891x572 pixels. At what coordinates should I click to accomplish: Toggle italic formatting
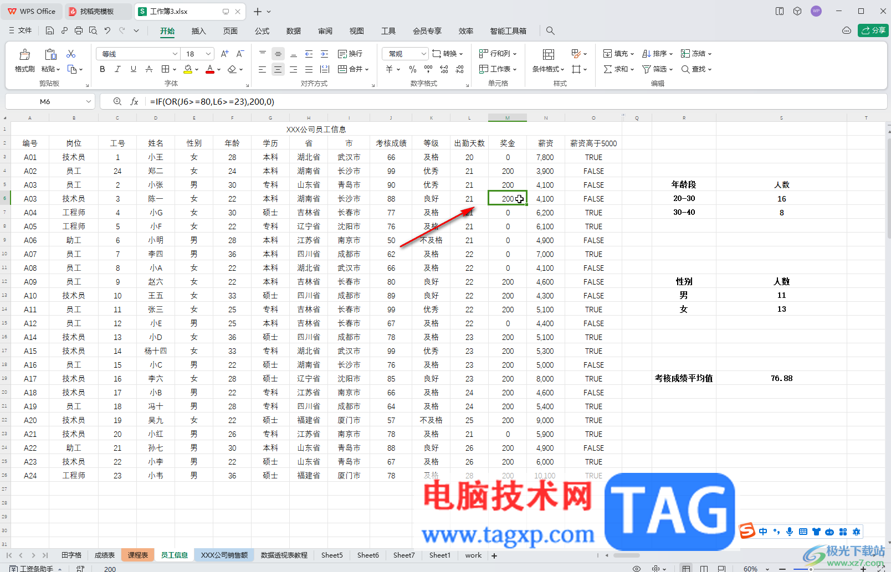117,69
